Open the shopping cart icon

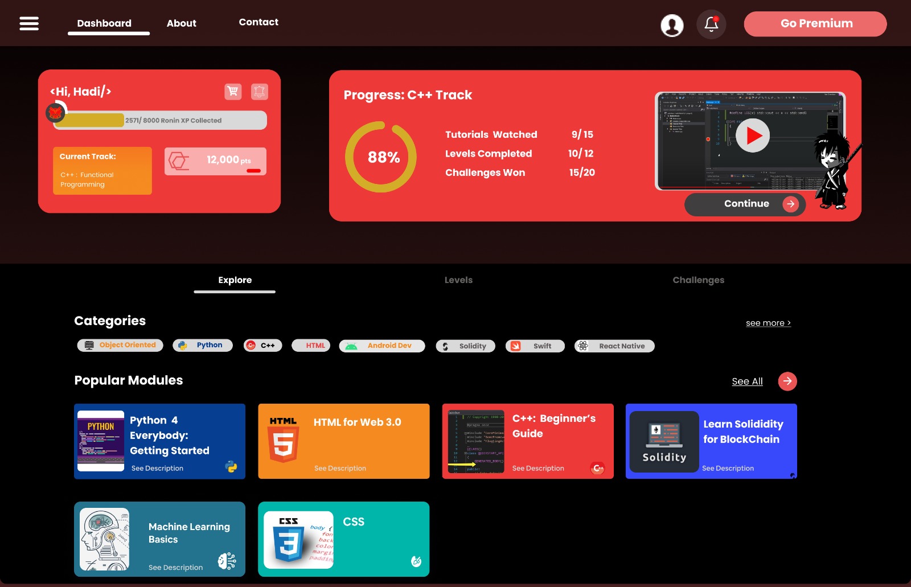233,91
